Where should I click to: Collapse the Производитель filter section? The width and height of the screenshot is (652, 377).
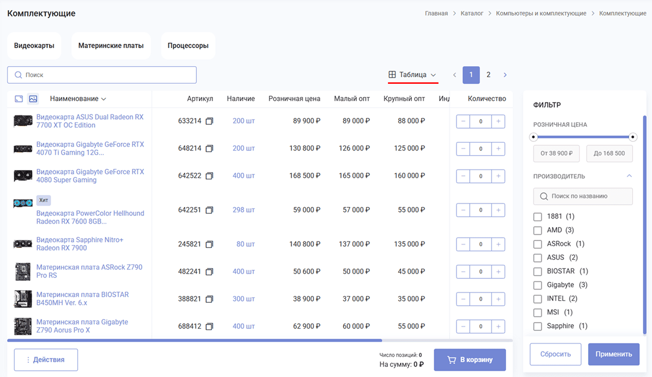coord(629,176)
